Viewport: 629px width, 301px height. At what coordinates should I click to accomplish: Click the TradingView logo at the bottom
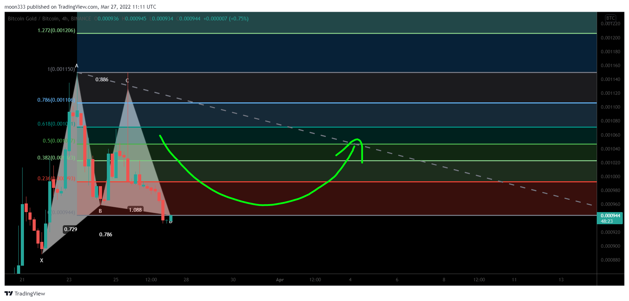point(25,293)
